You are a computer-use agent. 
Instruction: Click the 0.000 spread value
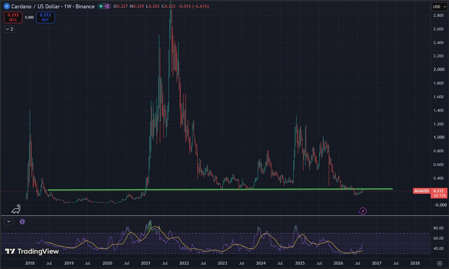click(29, 17)
